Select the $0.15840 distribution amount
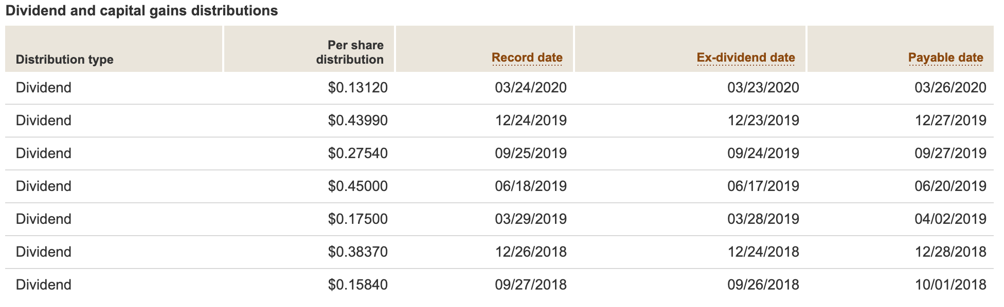Image resolution: width=1004 pixels, height=307 pixels. tap(358, 285)
